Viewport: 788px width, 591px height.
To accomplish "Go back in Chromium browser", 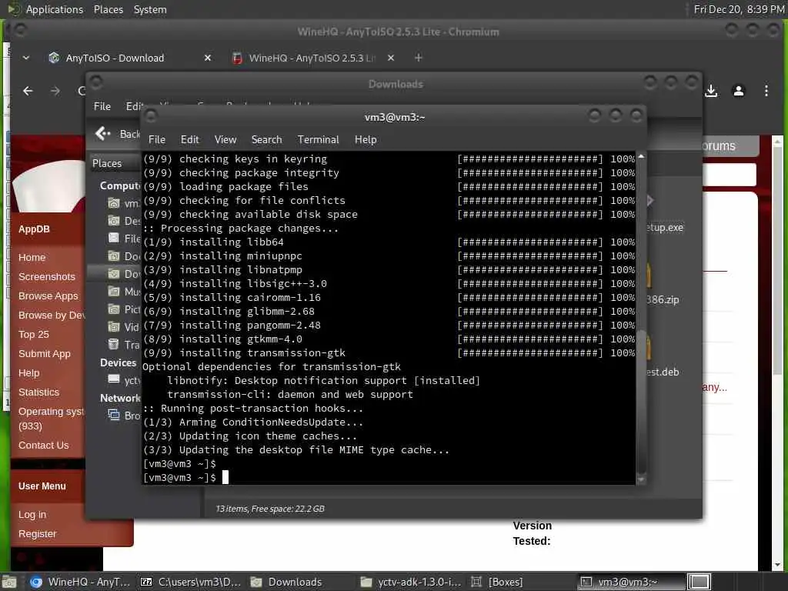I will (x=28, y=91).
